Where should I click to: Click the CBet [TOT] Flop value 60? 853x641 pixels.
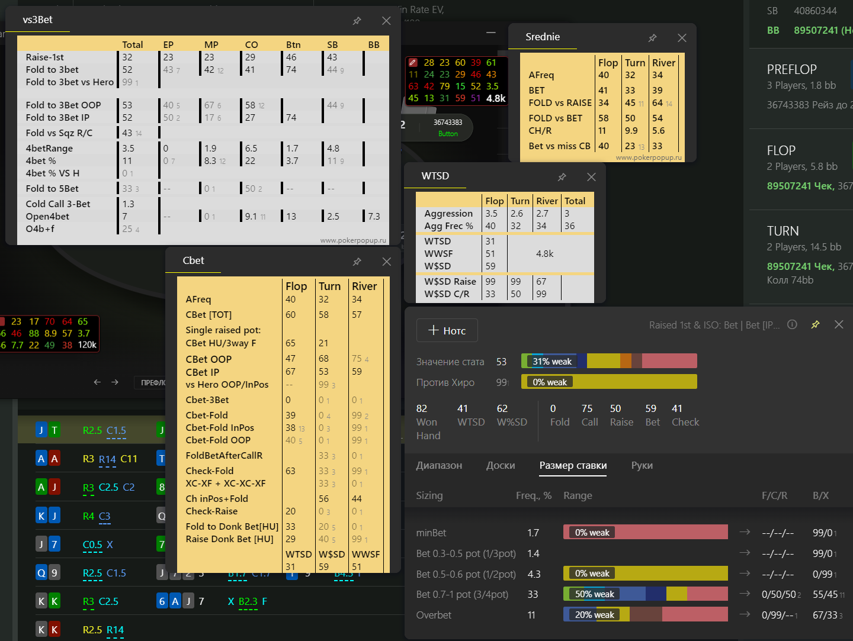tap(290, 315)
